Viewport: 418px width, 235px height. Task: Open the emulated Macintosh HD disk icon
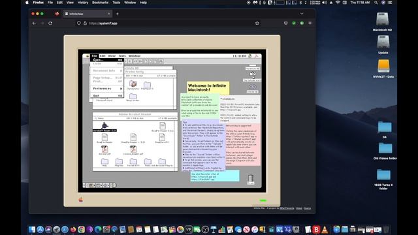(253, 65)
